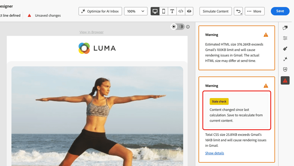Click 'Content changed since last calculation' text
This screenshot has width=294, height=166.
pos(236,115)
